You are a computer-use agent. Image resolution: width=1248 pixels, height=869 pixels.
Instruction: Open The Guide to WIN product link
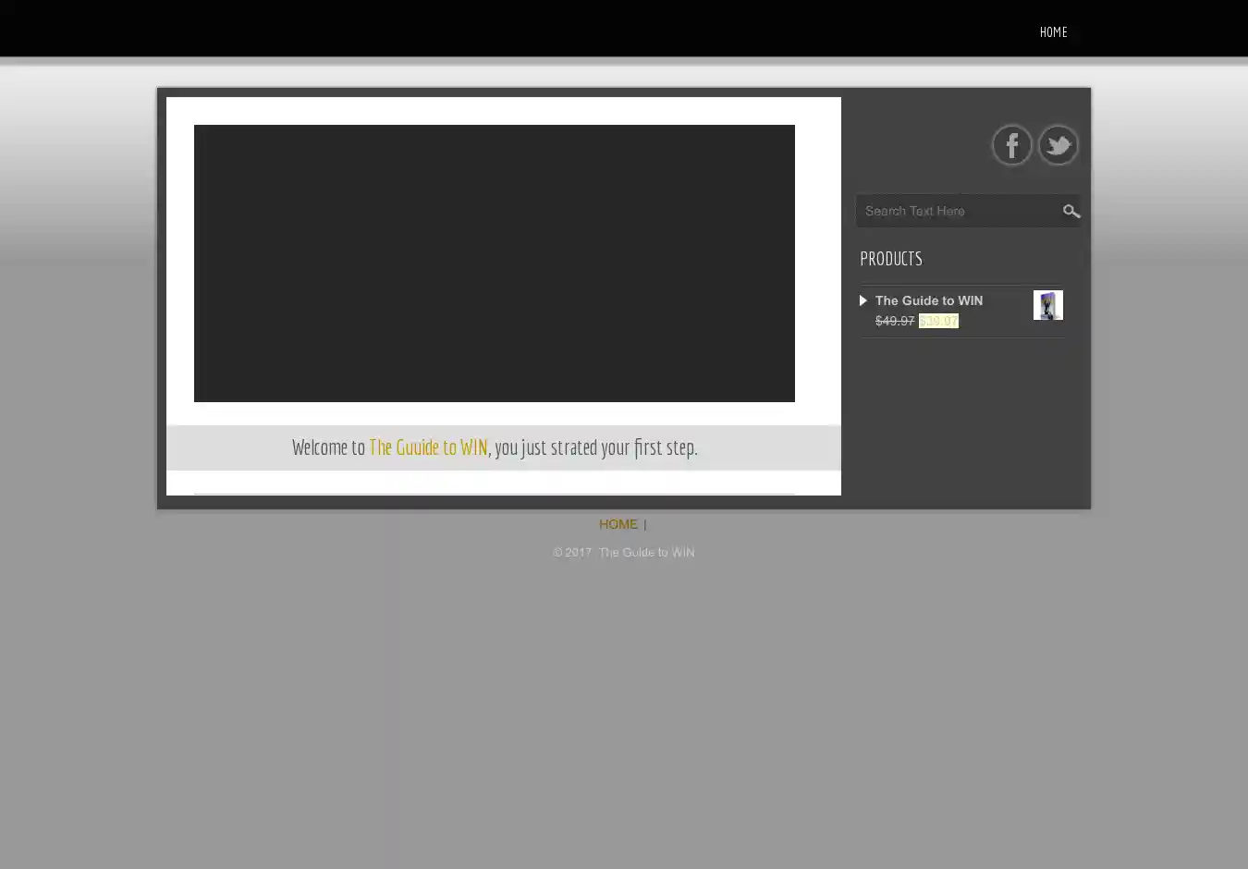tap(928, 300)
